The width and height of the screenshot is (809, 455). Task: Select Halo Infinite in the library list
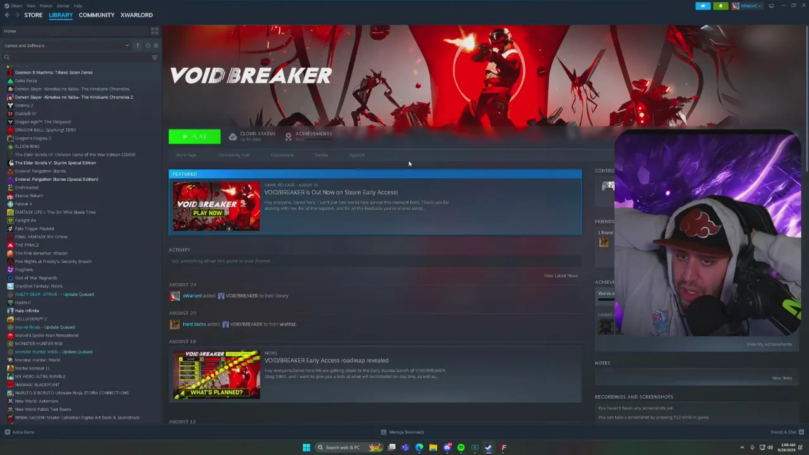click(27, 311)
